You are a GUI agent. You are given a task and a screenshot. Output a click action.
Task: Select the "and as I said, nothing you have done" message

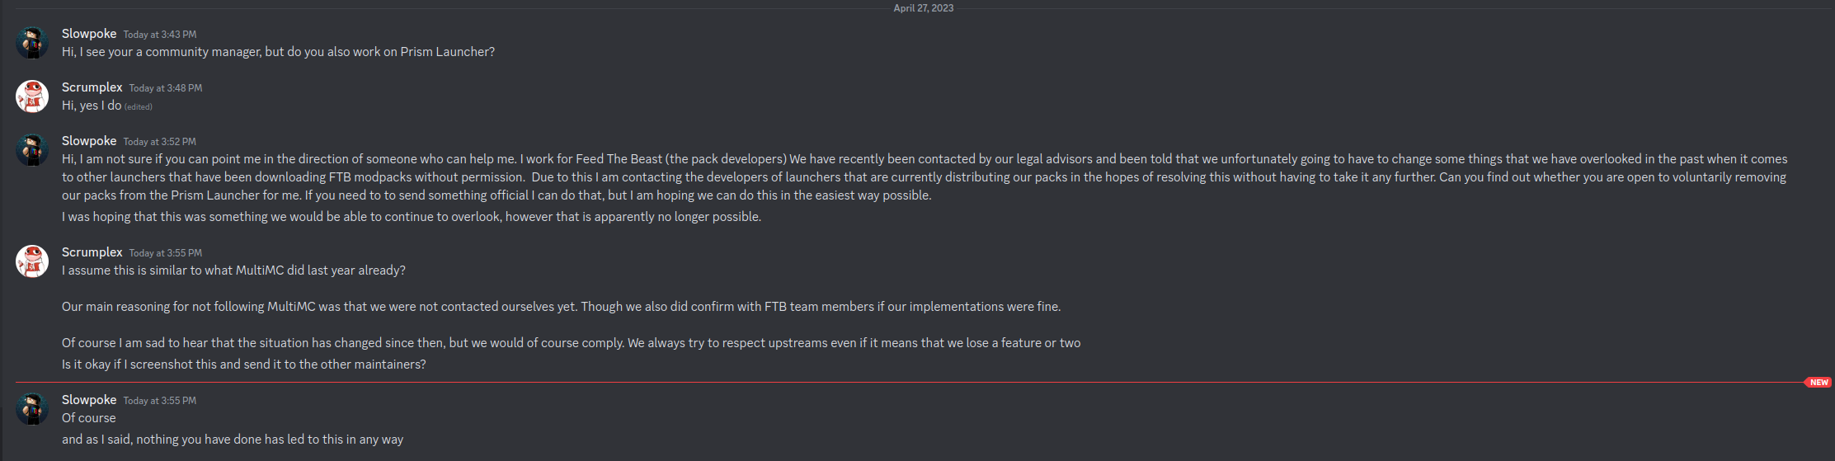(232, 440)
